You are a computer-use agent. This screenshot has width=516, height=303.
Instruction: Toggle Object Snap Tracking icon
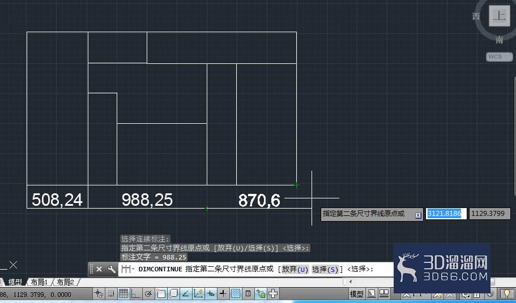[186, 293]
